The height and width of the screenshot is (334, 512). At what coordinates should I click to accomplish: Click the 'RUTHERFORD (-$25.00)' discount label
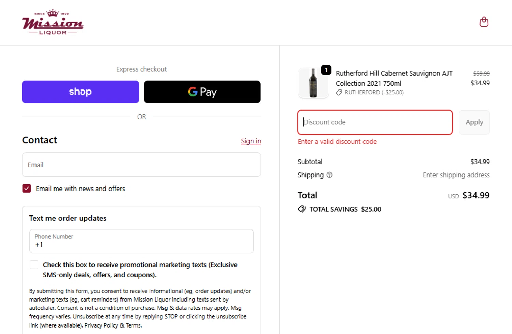(x=374, y=93)
